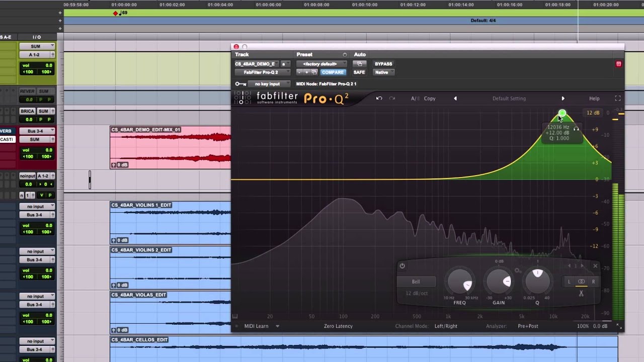Open the Pre+Post analyzer settings

pyautogui.click(x=528, y=326)
